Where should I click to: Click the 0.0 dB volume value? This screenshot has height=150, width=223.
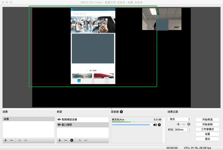(x=157, y=120)
